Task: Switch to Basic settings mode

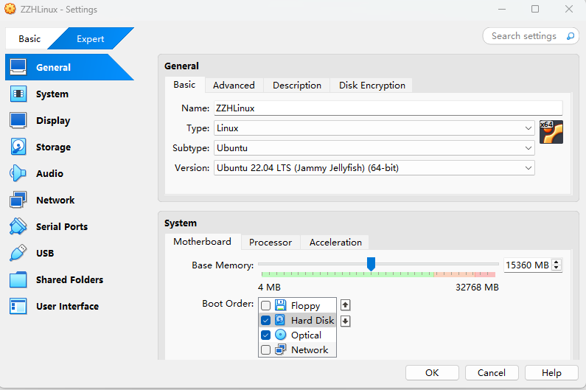Action: point(29,39)
